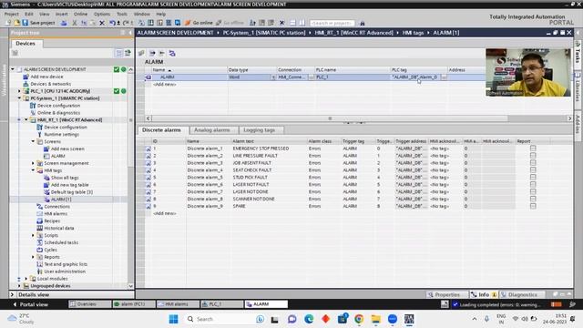Open the Project menu

[x=11, y=14]
